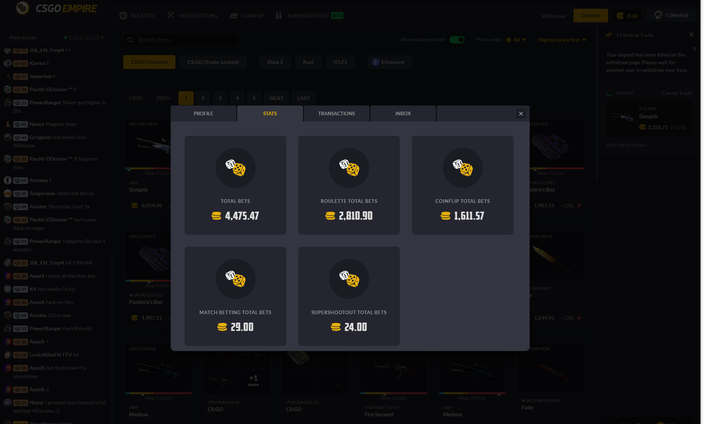Click the Ethereum logo icon
Screen dimensions: 704x424
(x=375, y=62)
